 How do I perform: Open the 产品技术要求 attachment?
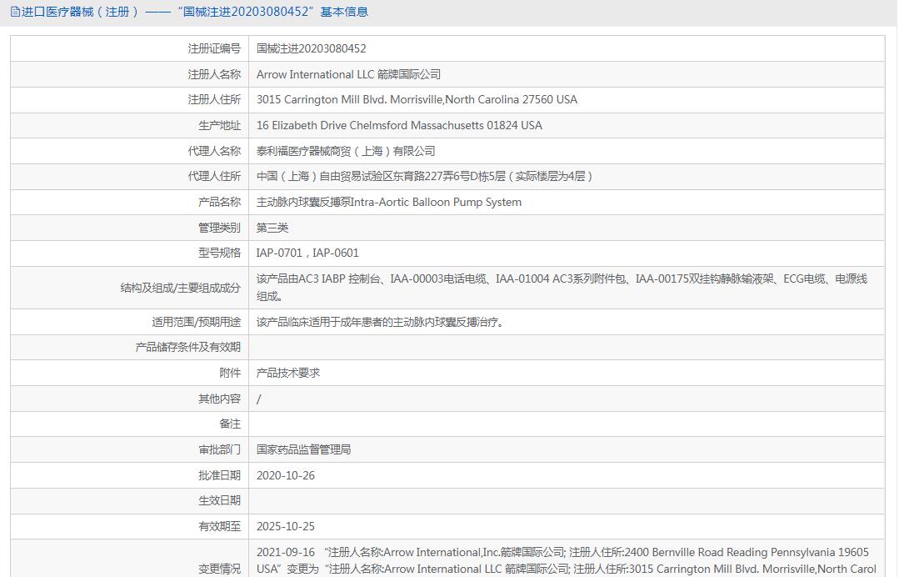(287, 374)
